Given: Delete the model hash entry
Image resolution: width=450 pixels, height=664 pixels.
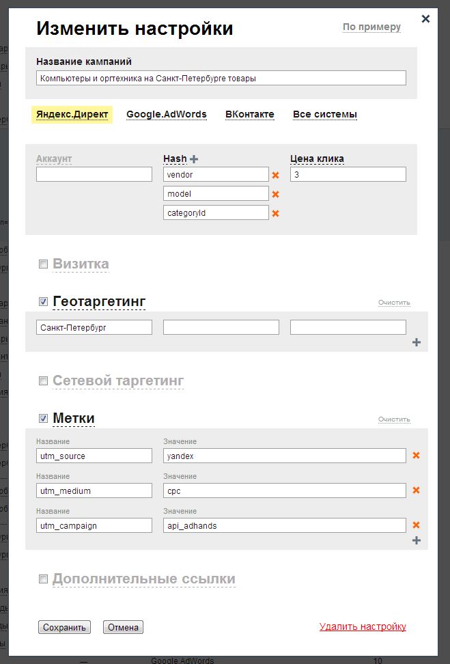Looking at the screenshot, I should (276, 194).
